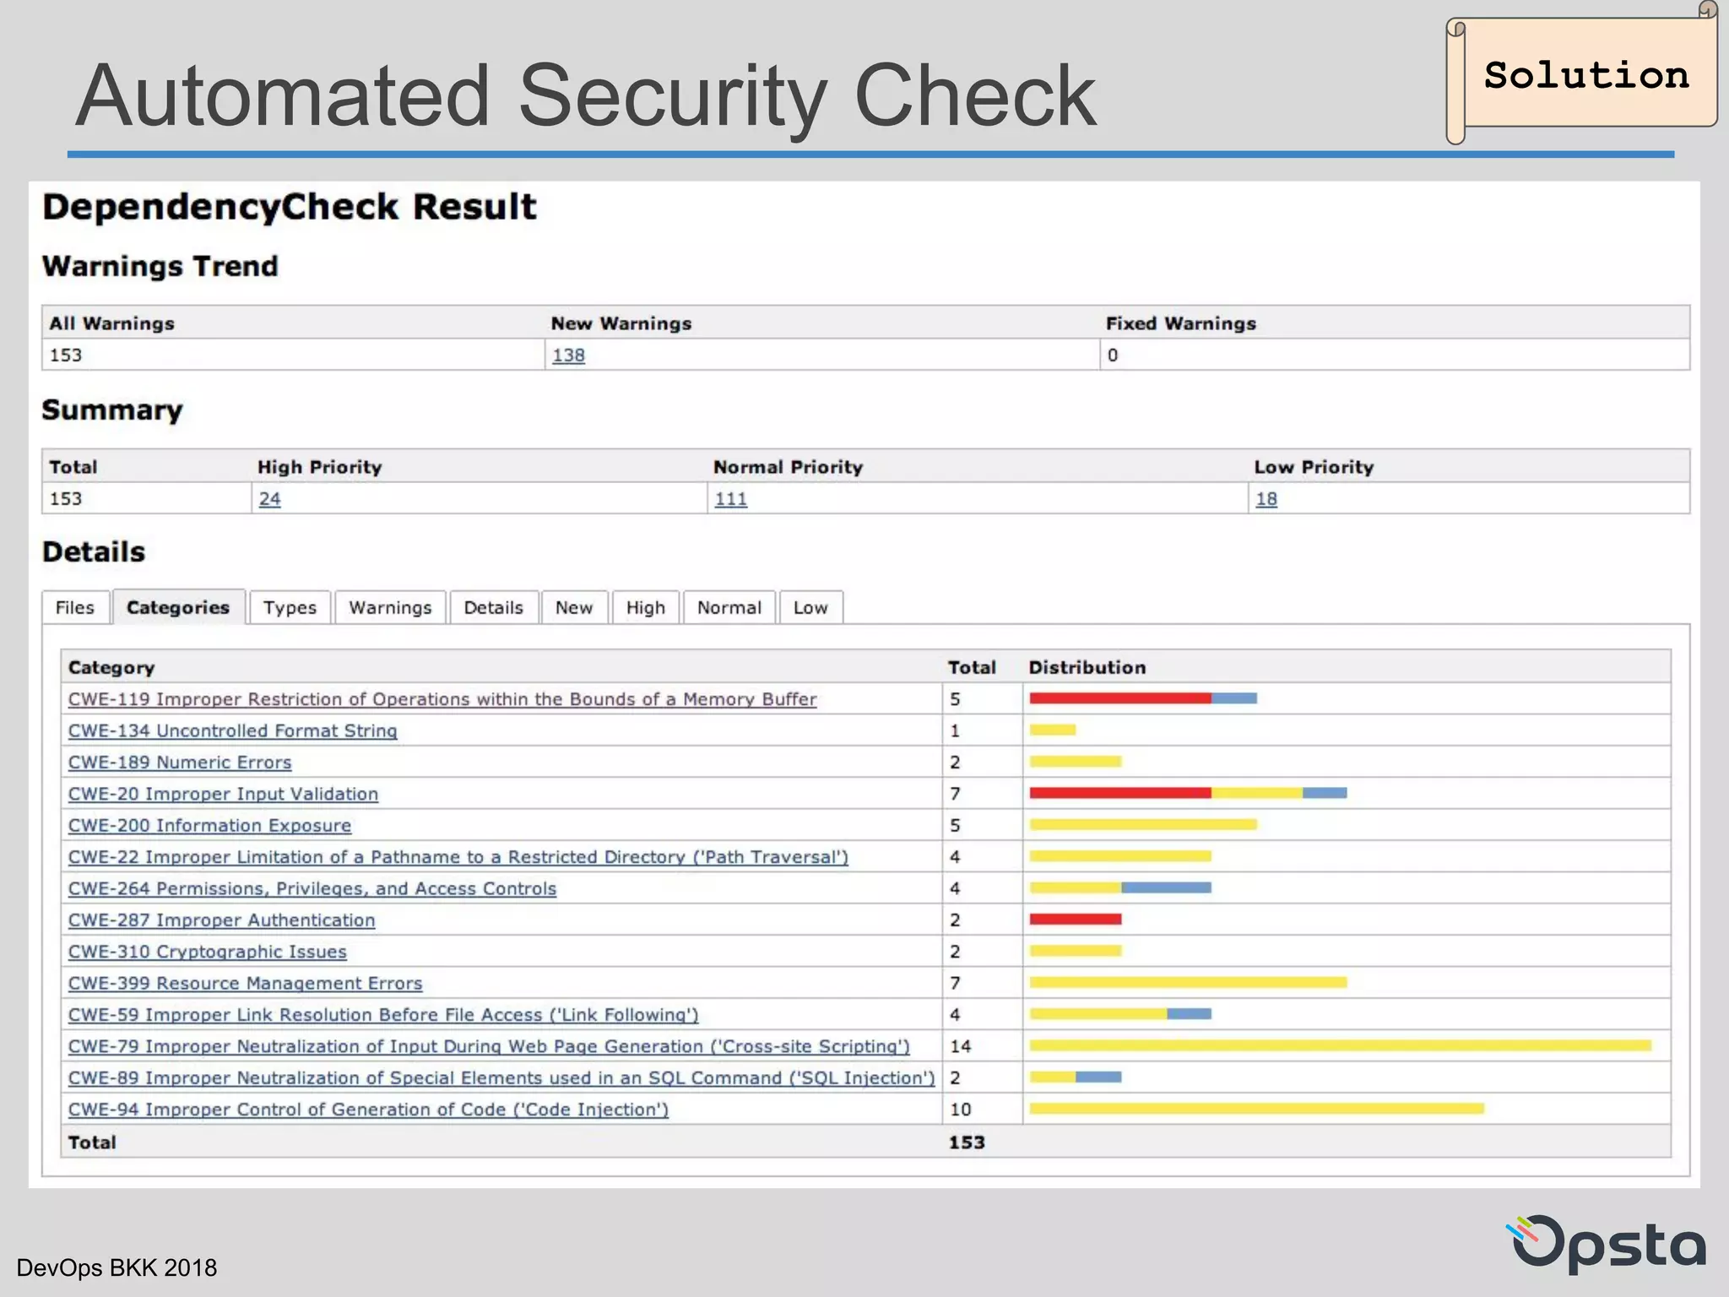Open CWE-59 Link Following category
1729x1297 pixels.
(383, 1015)
